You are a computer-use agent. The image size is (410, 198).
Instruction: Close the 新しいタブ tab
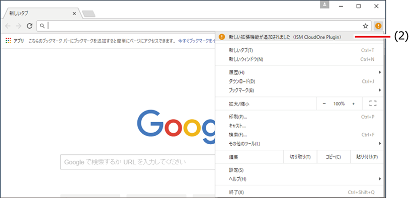74,13
